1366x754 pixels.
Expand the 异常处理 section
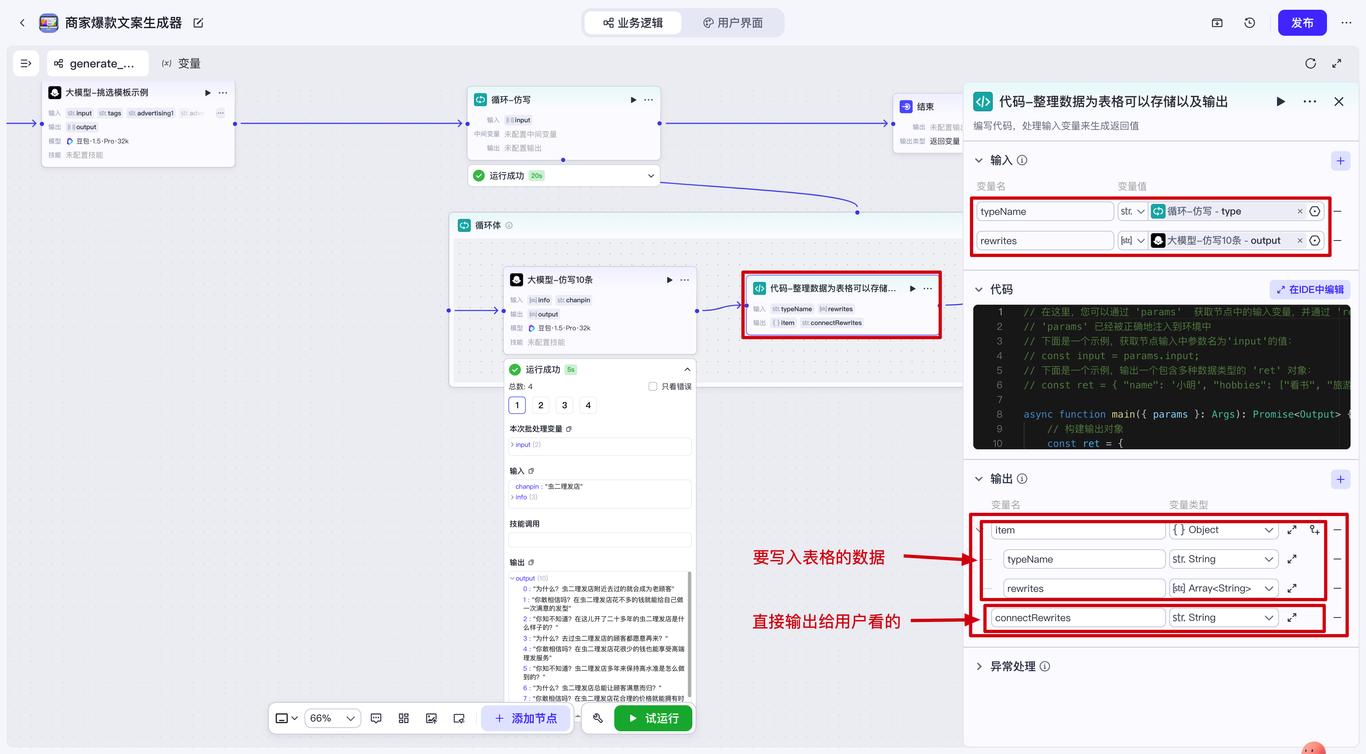[979, 666]
